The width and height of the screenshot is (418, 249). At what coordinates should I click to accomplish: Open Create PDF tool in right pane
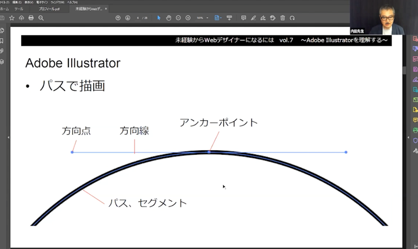415,39
